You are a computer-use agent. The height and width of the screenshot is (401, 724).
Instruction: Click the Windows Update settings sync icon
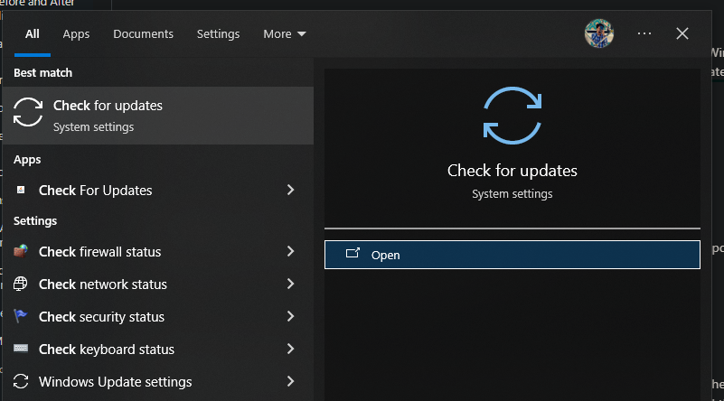click(x=21, y=382)
